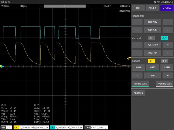The height and width of the screenshot is (130, 174).
Task: Click the waveform overview scrollbar thumb
Action: [65, 6]
